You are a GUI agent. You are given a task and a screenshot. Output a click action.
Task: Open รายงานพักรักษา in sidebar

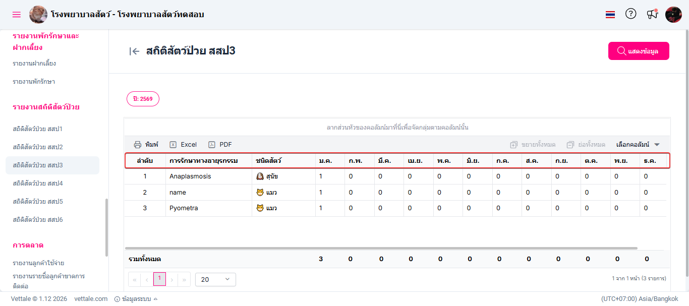(34, 82)
